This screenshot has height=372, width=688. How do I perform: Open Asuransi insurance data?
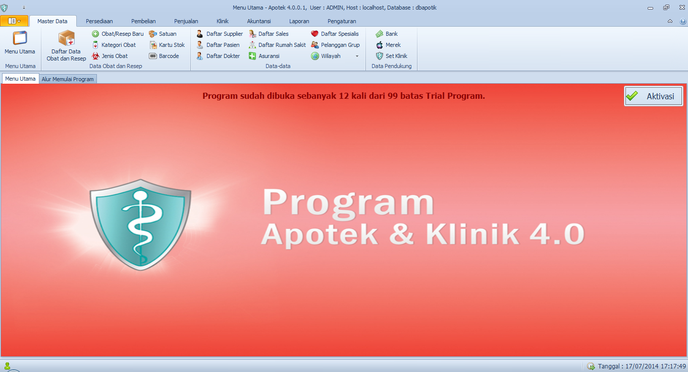click(x=264, y=56)
